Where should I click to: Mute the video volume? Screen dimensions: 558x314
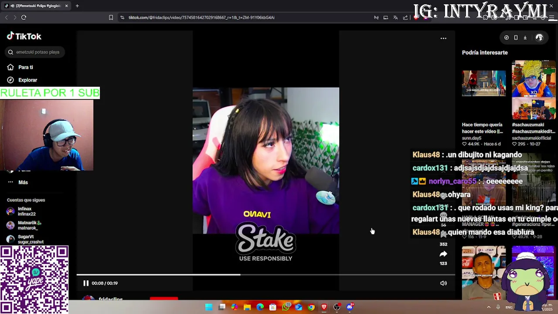[x=443, y=283]
